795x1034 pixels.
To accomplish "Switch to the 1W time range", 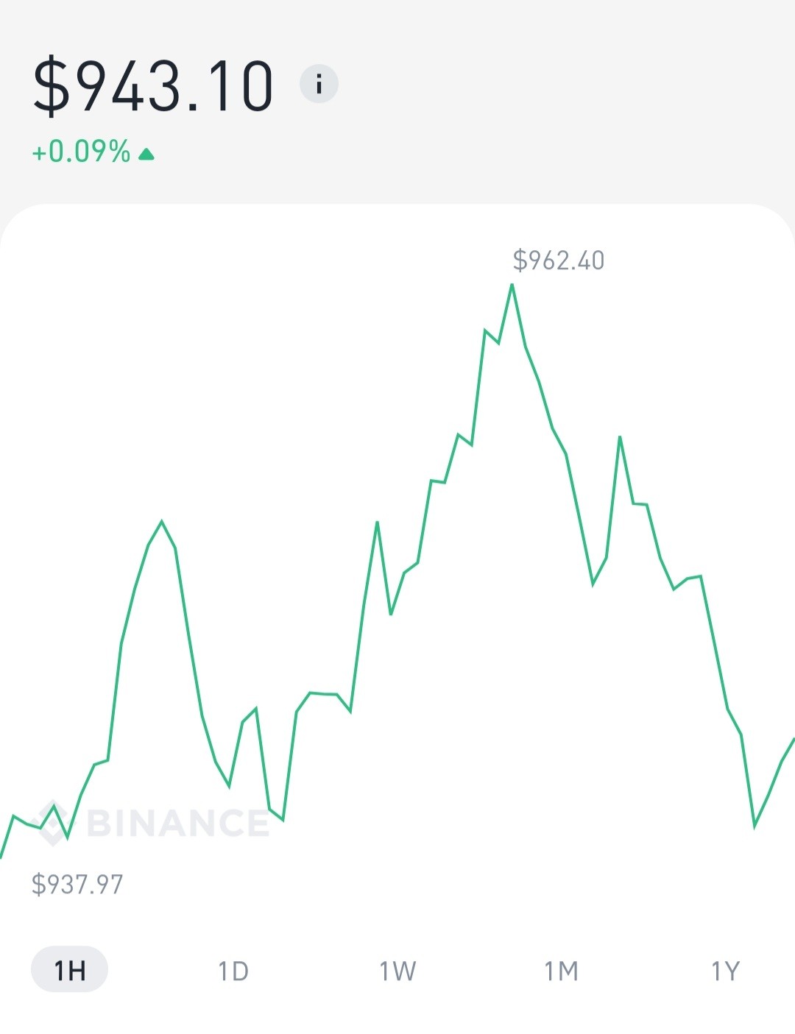I will (397, 971).
